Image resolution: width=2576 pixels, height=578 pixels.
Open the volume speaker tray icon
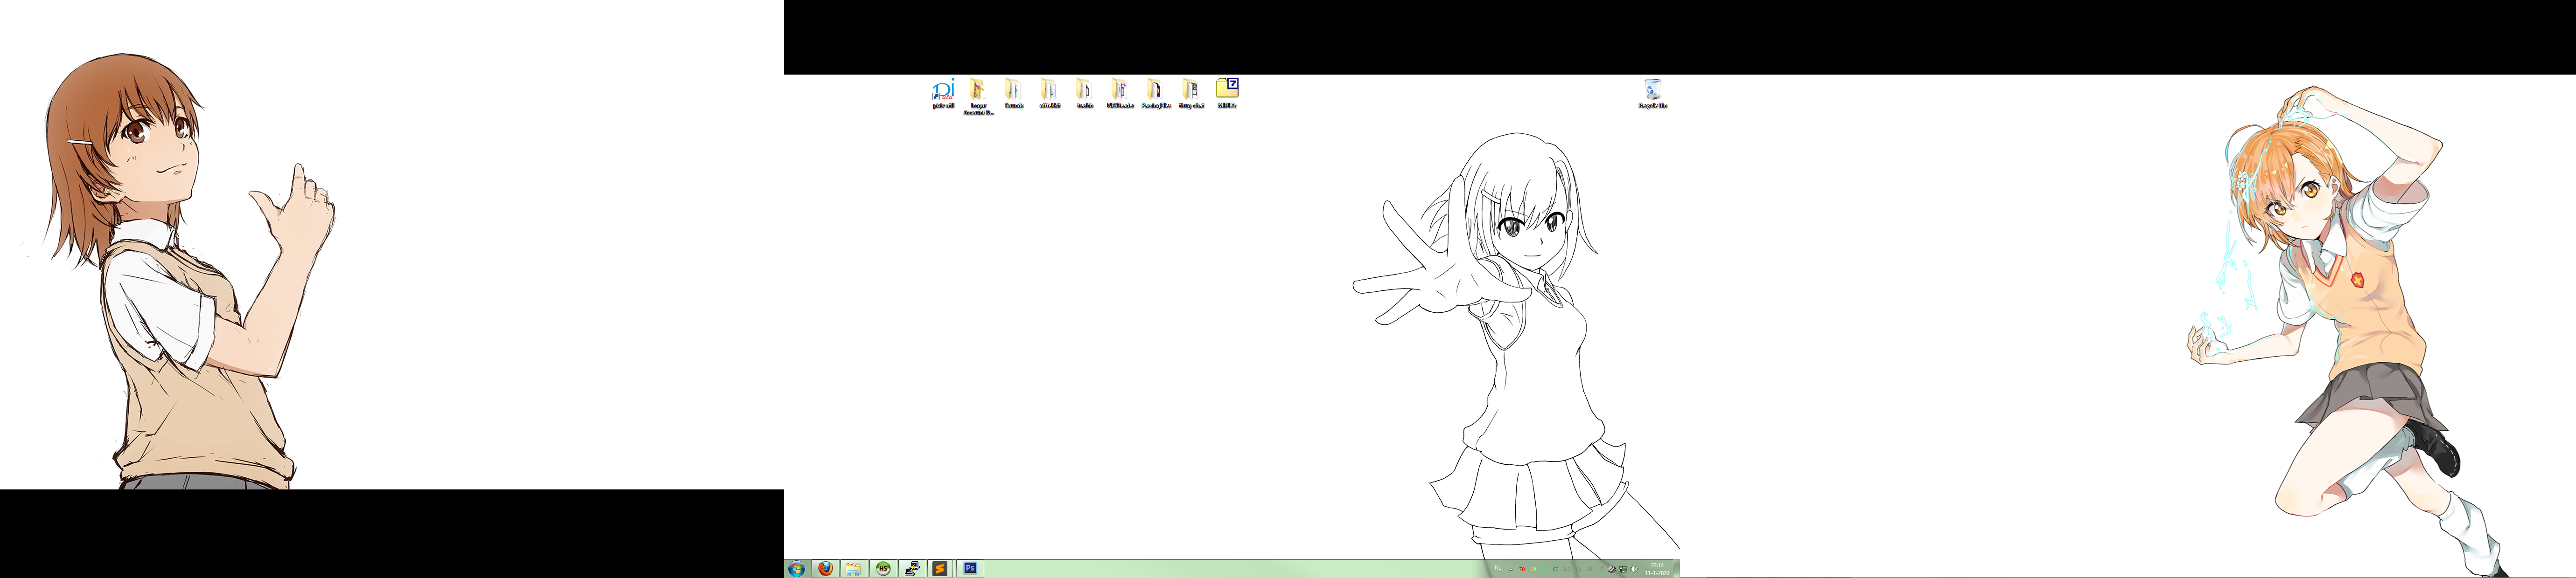1634,569
